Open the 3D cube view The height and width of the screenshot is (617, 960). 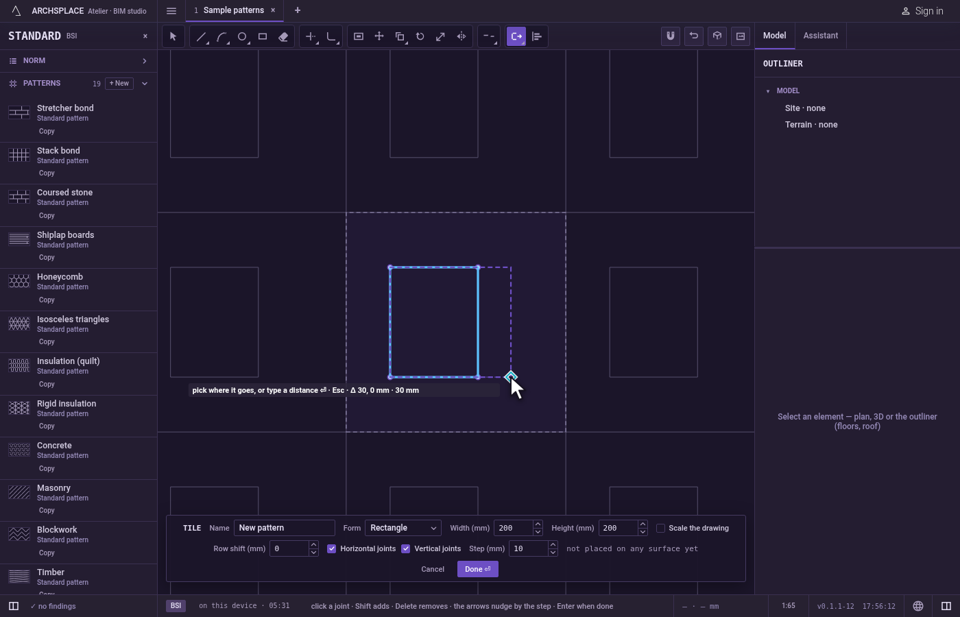[x=717, y=36]
